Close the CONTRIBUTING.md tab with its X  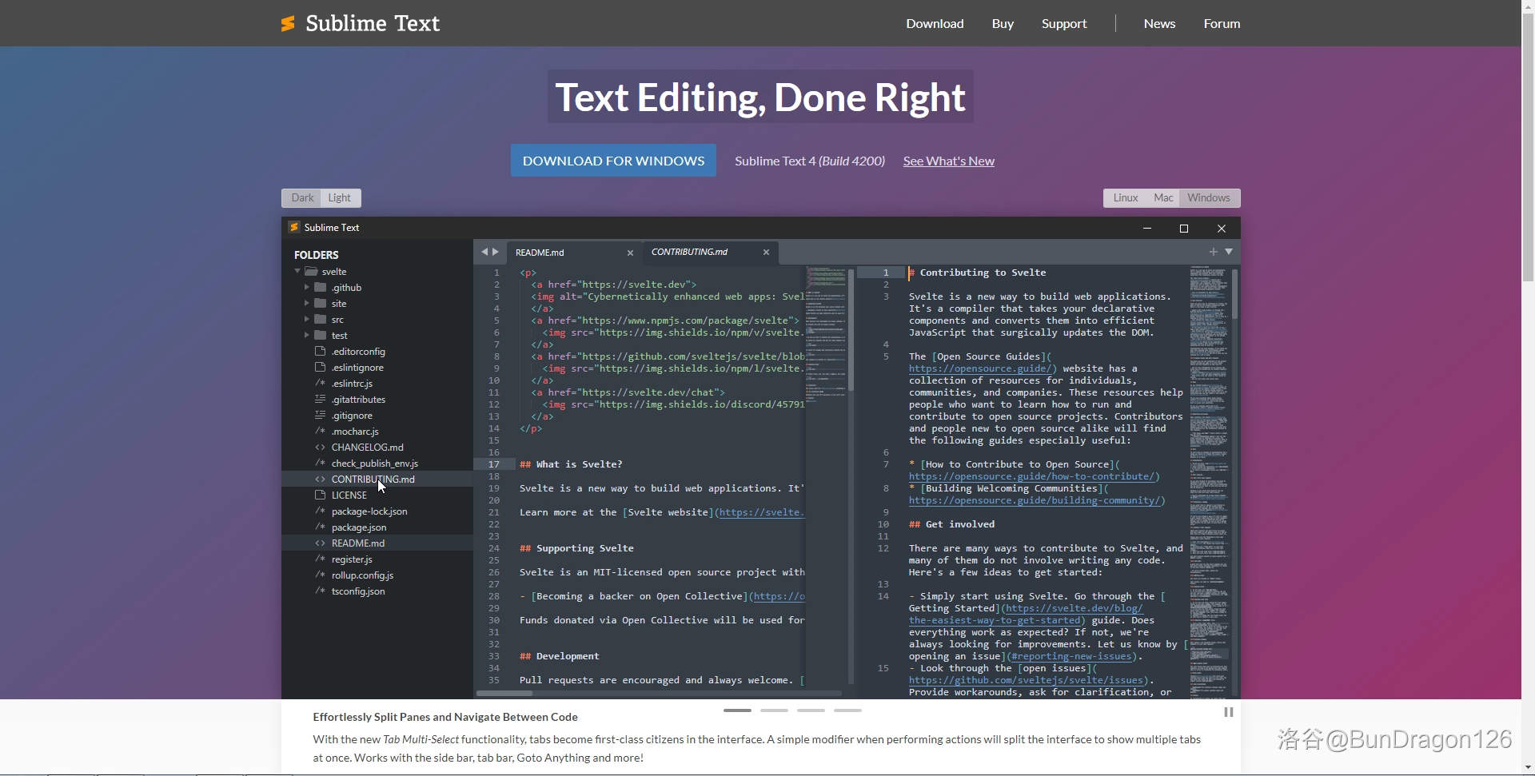[x=766, y=253]
